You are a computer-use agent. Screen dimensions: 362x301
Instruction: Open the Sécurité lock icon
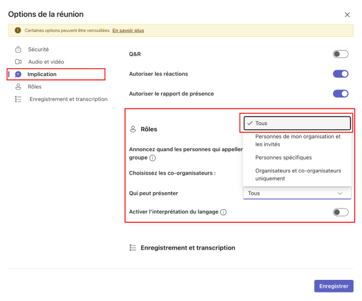18,50
